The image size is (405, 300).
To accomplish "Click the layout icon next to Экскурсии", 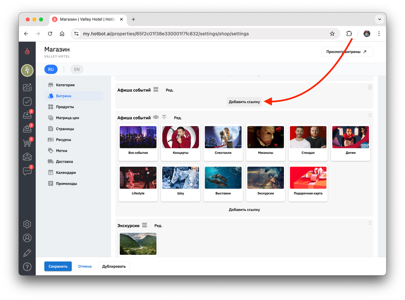I will tap(145, 225).
